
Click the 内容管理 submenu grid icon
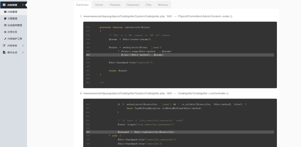coord(5,12)
